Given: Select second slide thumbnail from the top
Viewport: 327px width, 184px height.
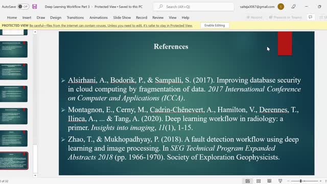Looking at the screenshot, I should coord(14,49).
